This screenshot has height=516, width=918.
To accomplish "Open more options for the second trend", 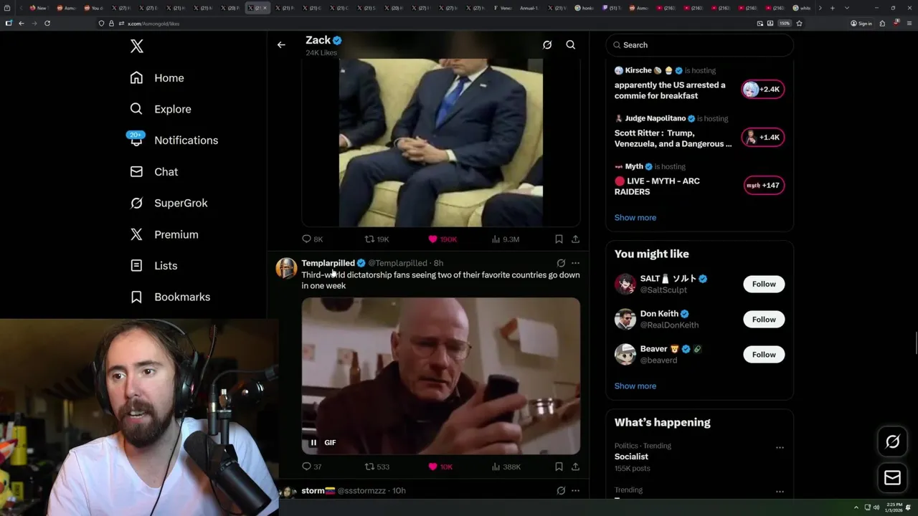I will 780,492.
